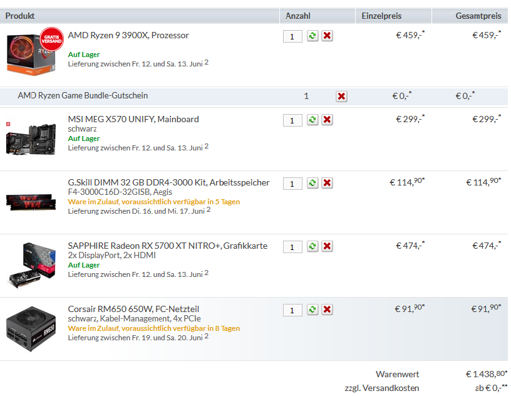Remove Corsair RM650 650W from cart
Image resolution: width=511 pixels, height=396 pixels.
(x=327, y=310)
